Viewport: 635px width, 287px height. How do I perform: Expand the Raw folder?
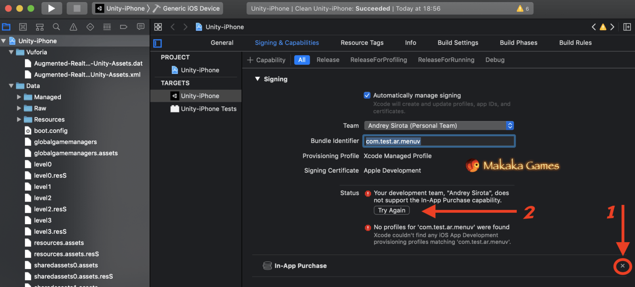point(19,108)
